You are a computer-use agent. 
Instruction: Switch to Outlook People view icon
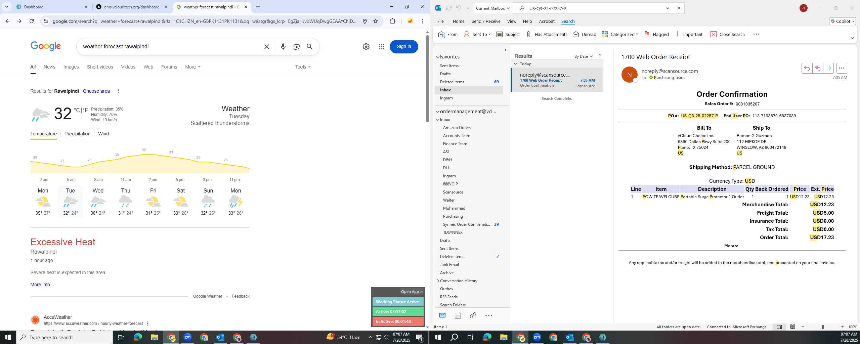[473, 315]
